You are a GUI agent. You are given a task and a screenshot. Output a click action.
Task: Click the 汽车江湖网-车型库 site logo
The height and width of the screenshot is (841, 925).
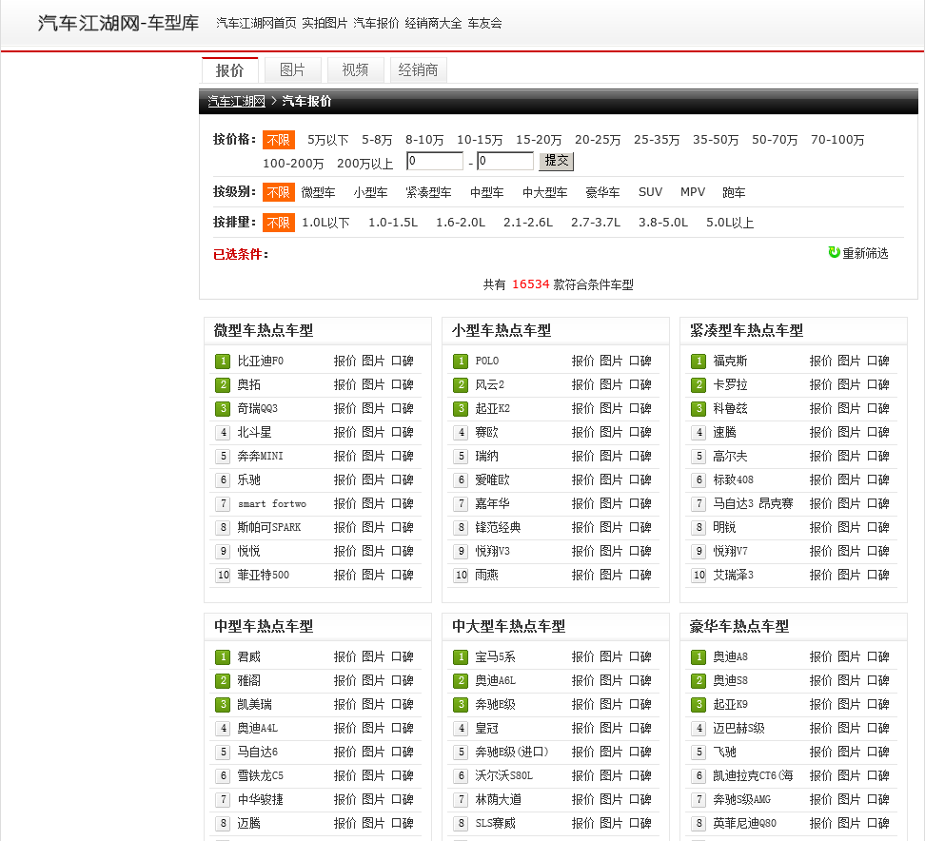click(x=118, y=23)
